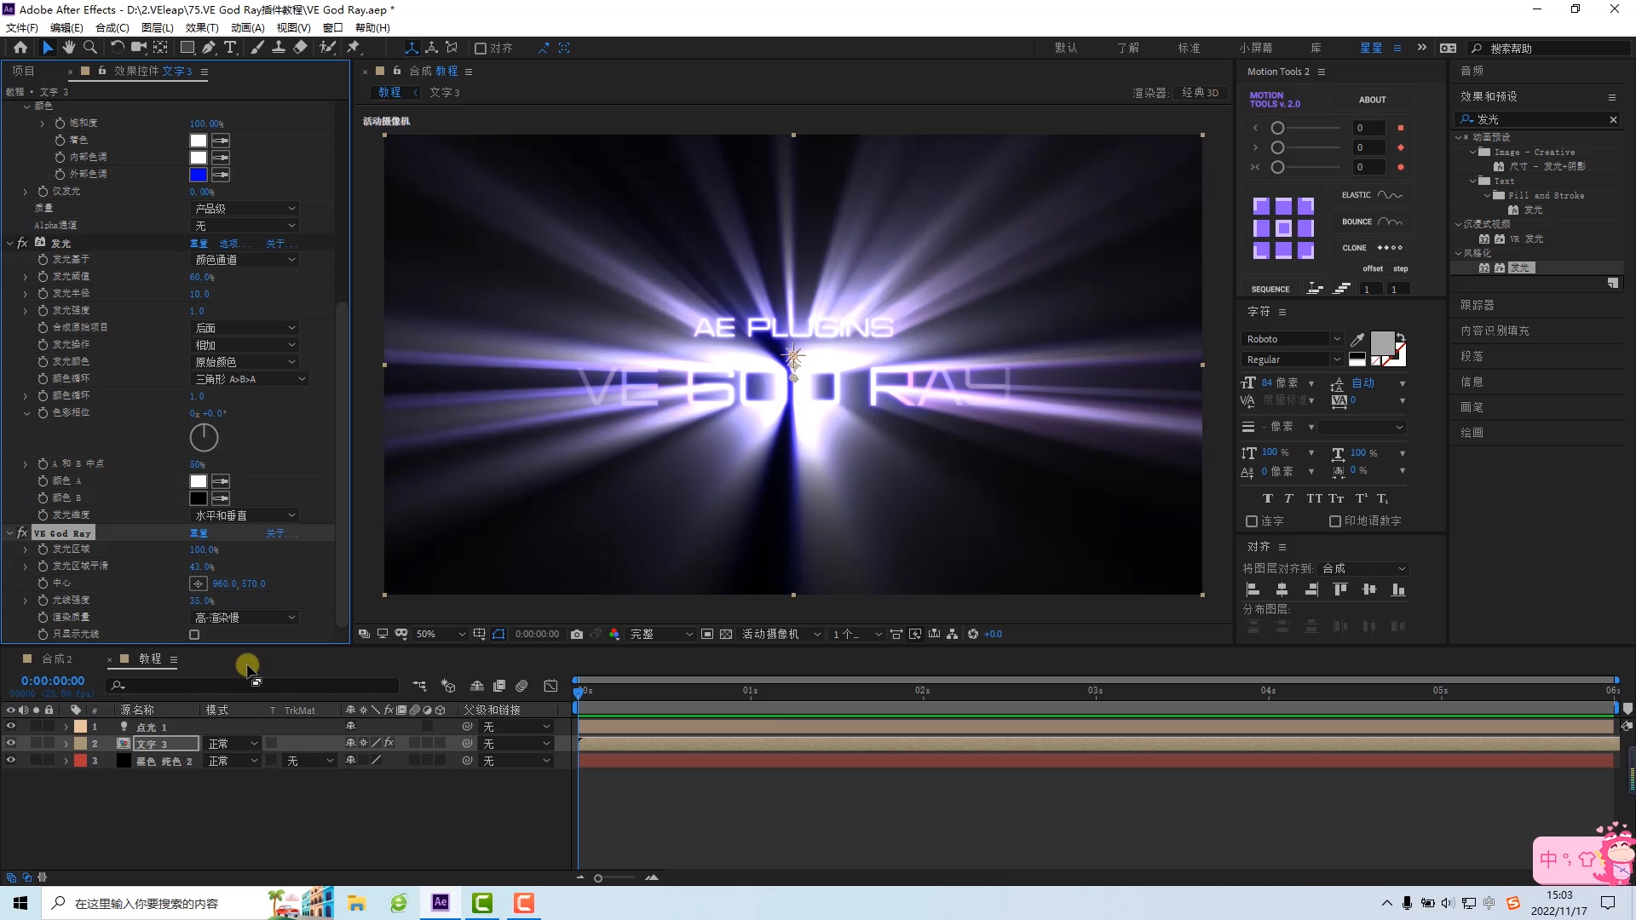Toggle the VE God Ray fx switch
Screen dimensions: 1636x920
[23, 532]
